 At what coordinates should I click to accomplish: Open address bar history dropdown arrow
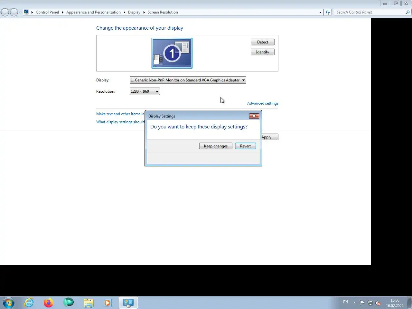[x=320, y=12]
